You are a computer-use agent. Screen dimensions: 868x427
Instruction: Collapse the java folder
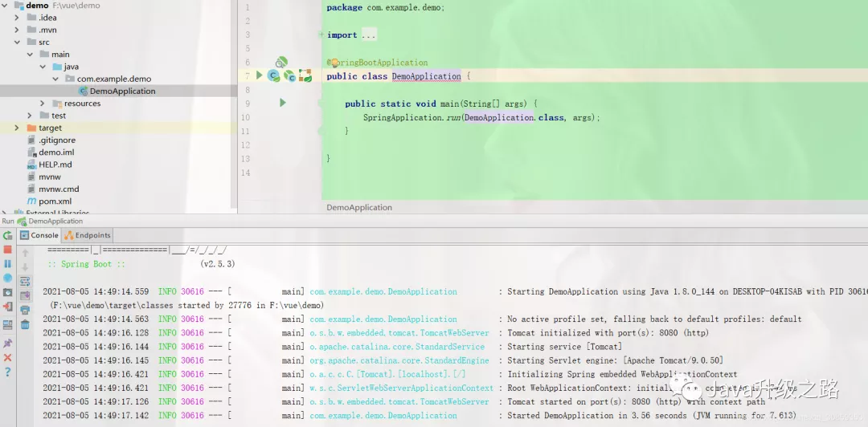click(43, 67)
